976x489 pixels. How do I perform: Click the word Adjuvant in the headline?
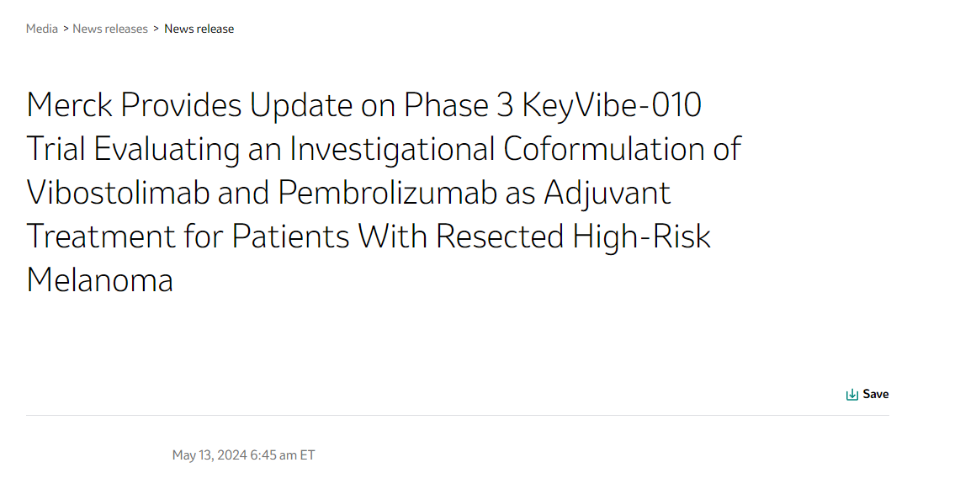(607, 193)
